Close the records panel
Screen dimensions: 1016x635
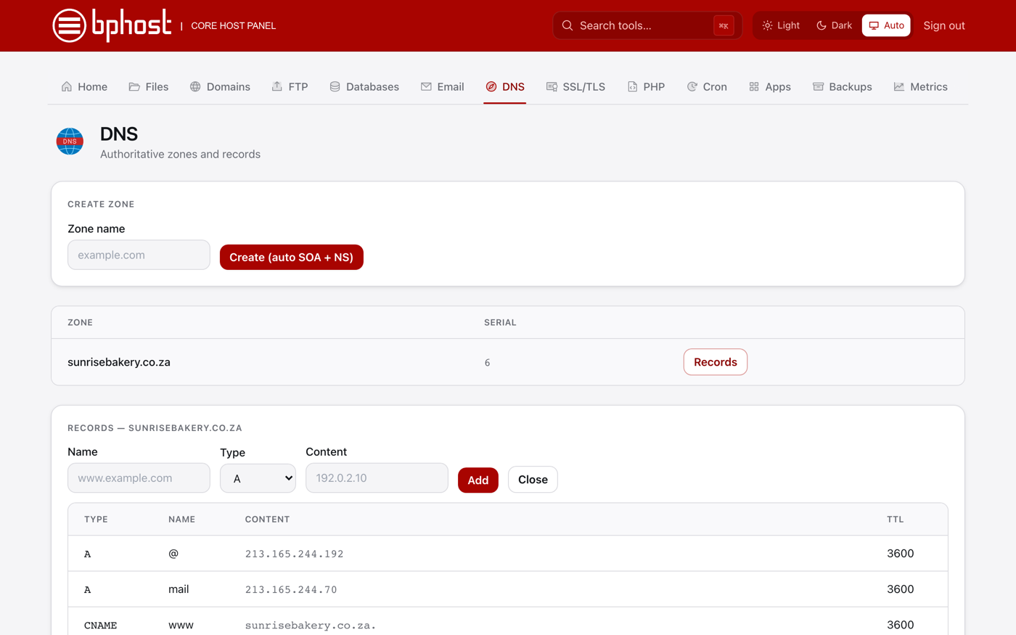pyautogui.click(x=533, y=480)
